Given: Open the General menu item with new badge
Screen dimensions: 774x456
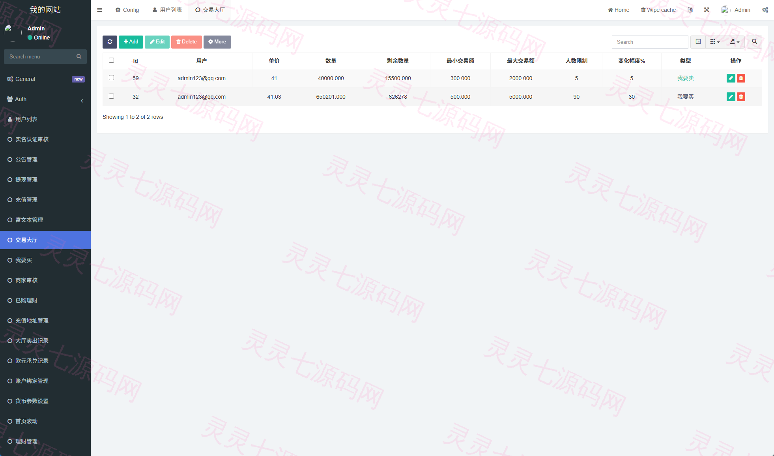Looking at the screenshot, I should point(45,79).
